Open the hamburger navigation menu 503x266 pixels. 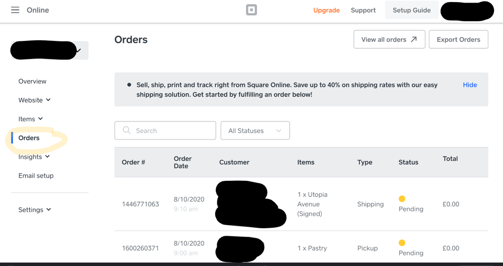pos(15,10)
